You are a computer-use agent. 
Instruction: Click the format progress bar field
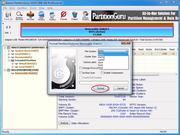(104, 83)
